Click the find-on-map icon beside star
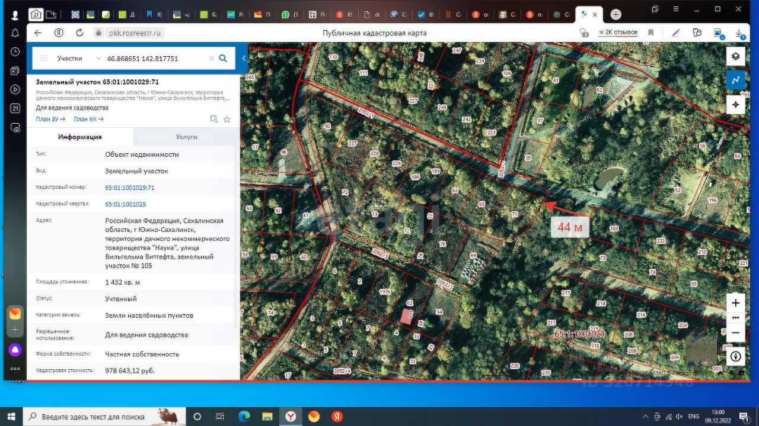 214,120
